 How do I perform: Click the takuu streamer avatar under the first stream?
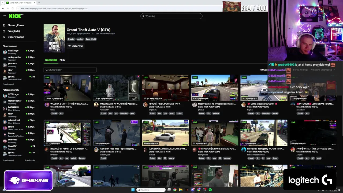coord(47,105)
